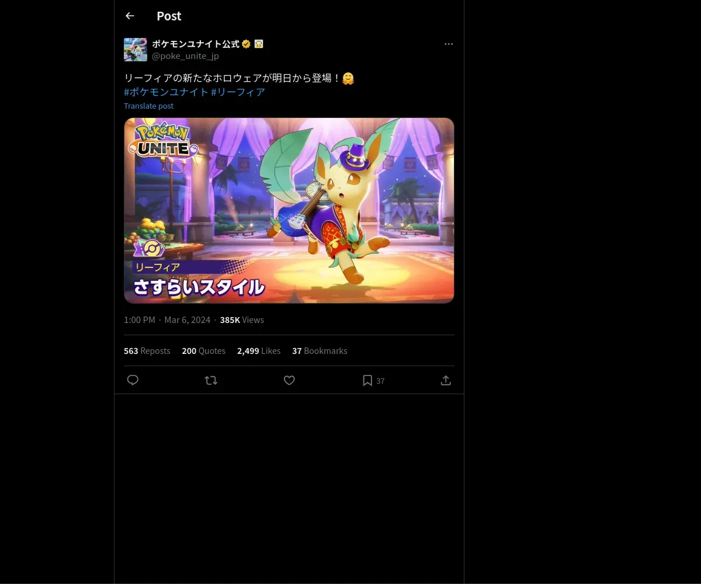The width and height of the screenshot is (701, 584).
Task: Click the reply speech bubble icon
Action: point(133,380)
